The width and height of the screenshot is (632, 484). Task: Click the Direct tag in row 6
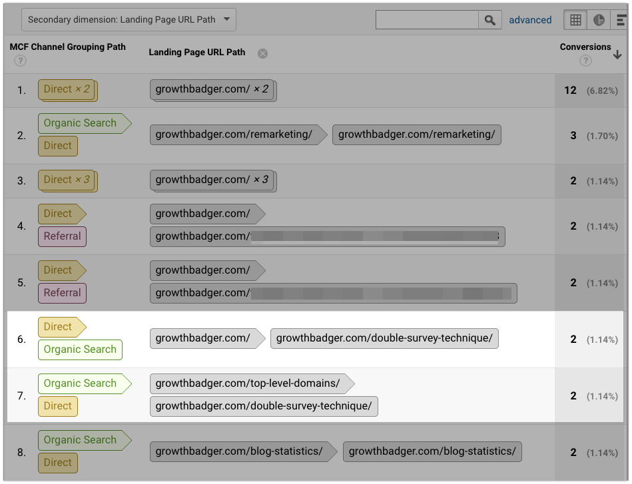click(x=62, y=327)
